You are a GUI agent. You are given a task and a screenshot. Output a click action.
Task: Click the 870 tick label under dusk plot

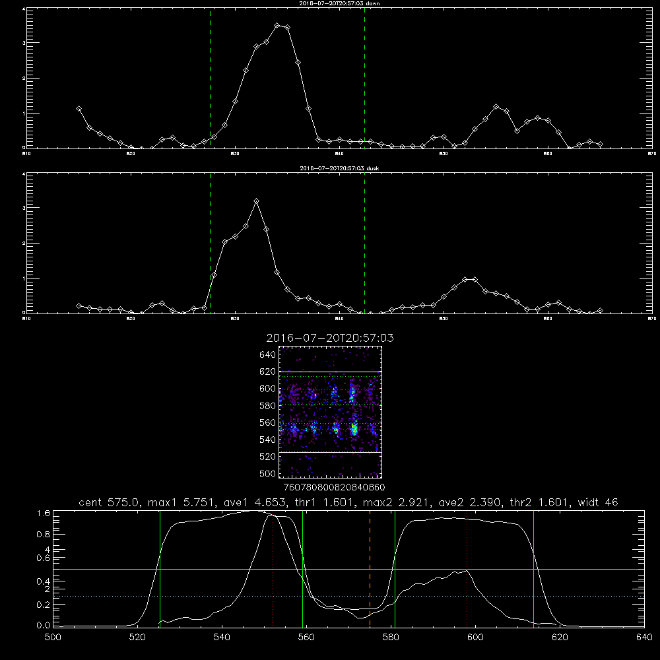click(652, 319)
